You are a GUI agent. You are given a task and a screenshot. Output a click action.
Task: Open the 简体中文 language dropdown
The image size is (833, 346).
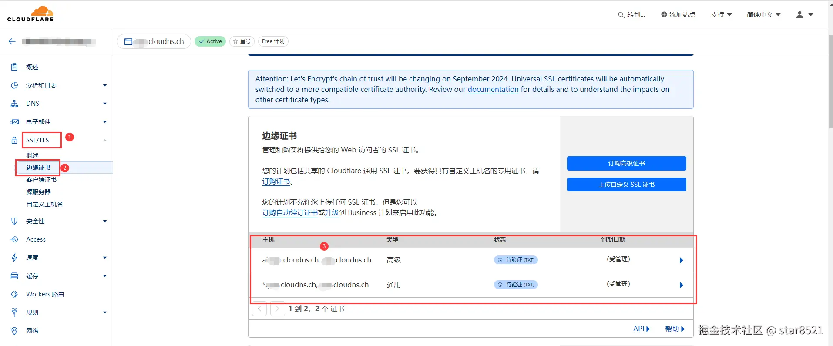pyautogui.click(x=764, y=14)
